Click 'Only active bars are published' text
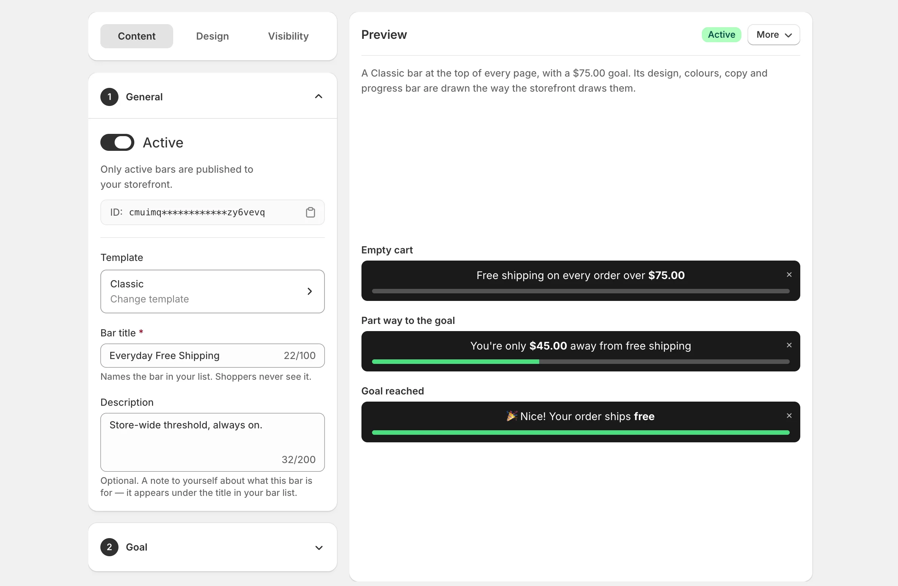 point(177,177)
